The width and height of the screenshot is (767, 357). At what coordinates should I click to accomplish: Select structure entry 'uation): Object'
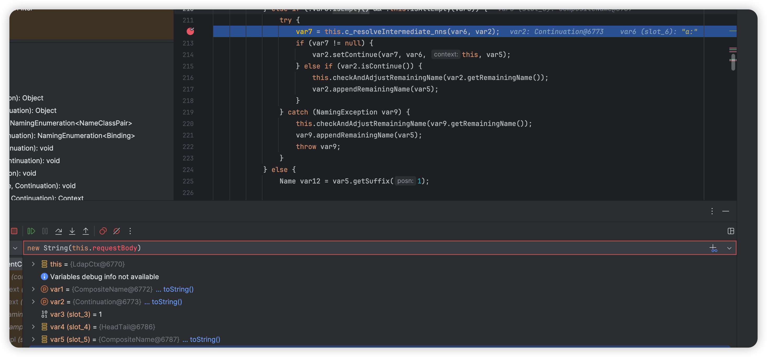(33, 111)
